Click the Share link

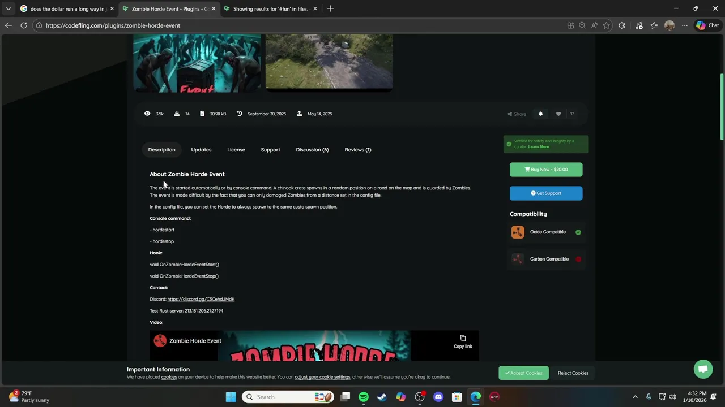[517, 114]
